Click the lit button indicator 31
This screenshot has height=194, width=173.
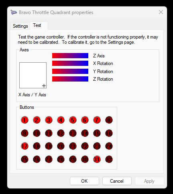(x=97, y=159)
